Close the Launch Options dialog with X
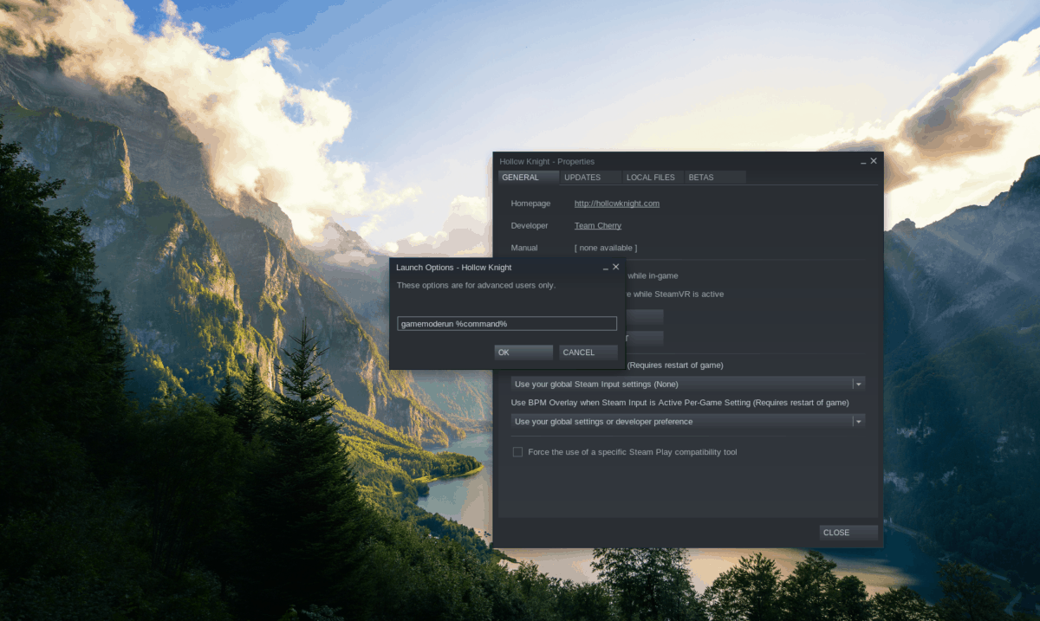 pyautogui.click(x=616, y=267)
